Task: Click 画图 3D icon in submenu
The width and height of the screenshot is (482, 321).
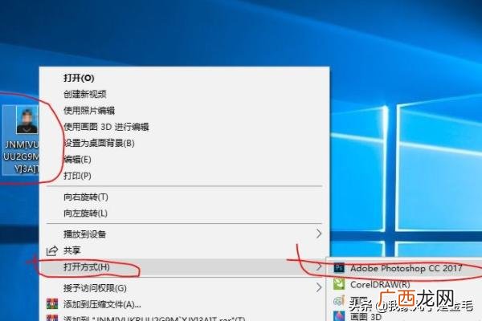Action: pyautogui.click(x=339, y=315)
